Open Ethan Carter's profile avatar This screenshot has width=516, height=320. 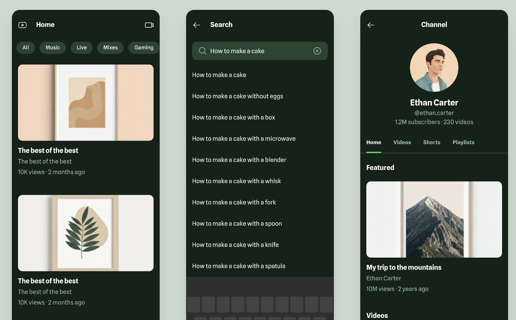pyautogui.click(x=434, y=67)
